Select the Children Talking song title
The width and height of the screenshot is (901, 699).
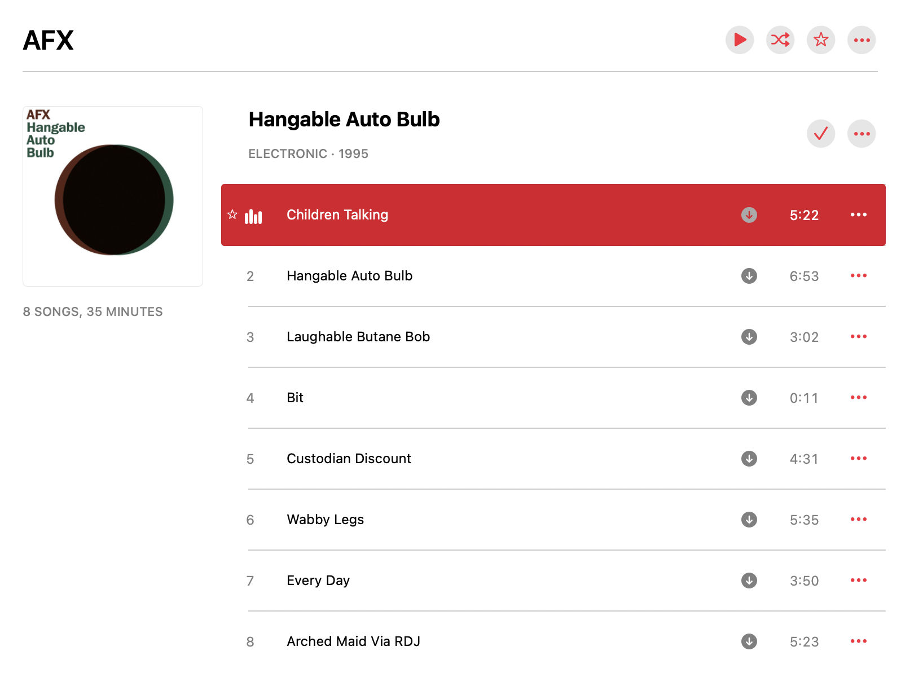(x=337, y=215)
